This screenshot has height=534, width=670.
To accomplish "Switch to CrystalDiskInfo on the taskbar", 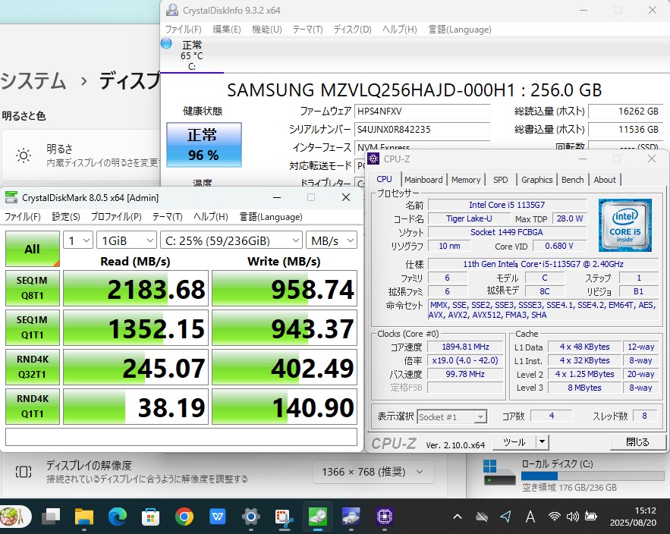I will (351, 517).
